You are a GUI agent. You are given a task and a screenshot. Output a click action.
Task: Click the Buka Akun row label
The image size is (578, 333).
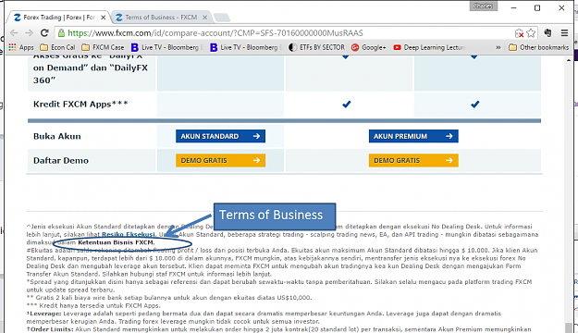pyautogui.click(x=57, y=136)
